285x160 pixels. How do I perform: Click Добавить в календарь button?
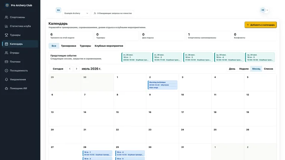tap(261, 25)
